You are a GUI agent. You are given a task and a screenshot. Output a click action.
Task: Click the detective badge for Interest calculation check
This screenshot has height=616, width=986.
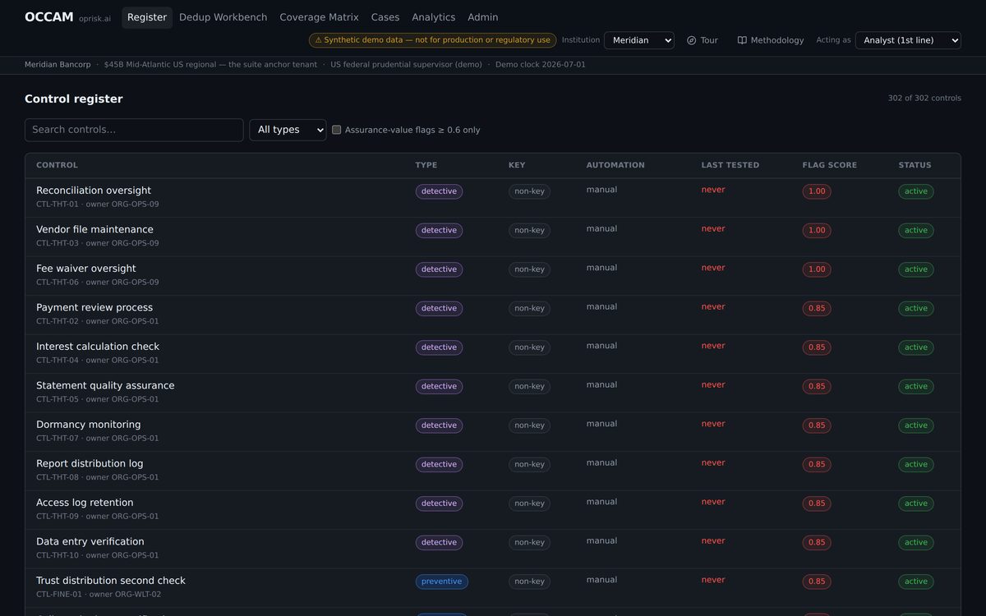pos(439,347)
